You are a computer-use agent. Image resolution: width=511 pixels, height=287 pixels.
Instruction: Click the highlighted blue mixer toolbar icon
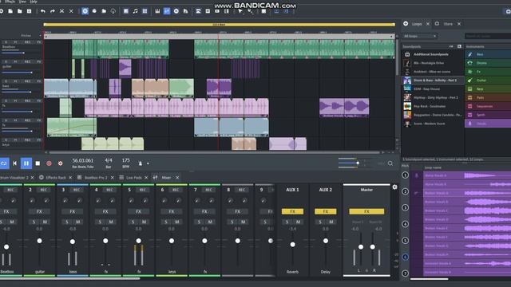coord(167,11)
